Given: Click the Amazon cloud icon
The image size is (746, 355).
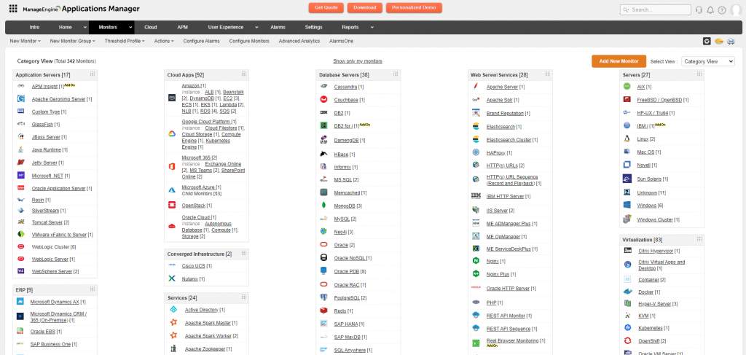Looking at the screenshot, I should click(x=172, y=98).
